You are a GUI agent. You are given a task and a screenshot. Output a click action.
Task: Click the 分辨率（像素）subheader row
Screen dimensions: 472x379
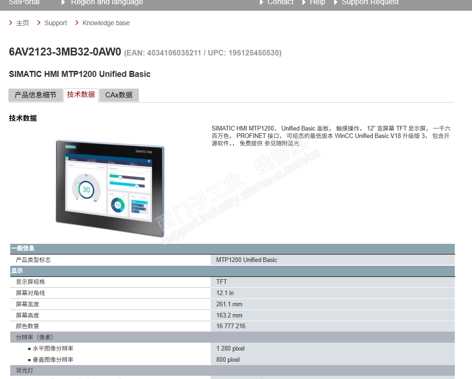point(233,337)
